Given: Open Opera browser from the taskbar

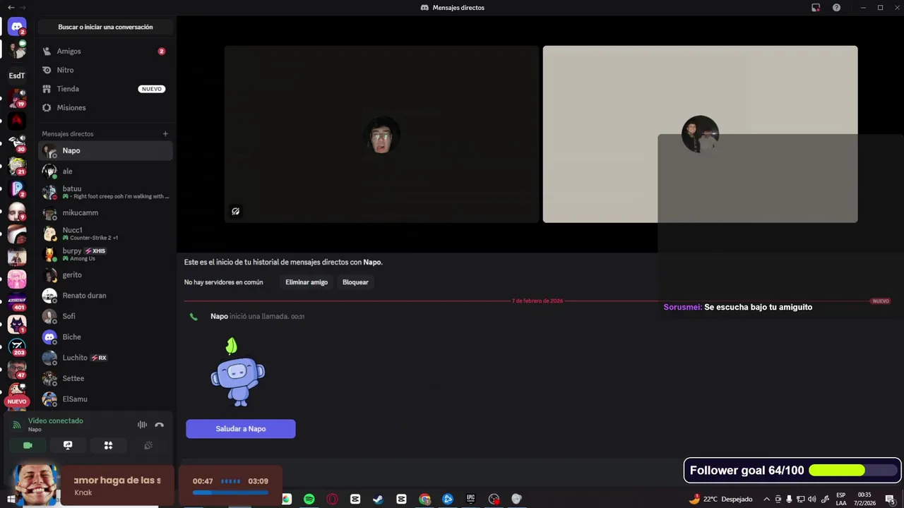Looking at the screenshot, I should 332,499.
